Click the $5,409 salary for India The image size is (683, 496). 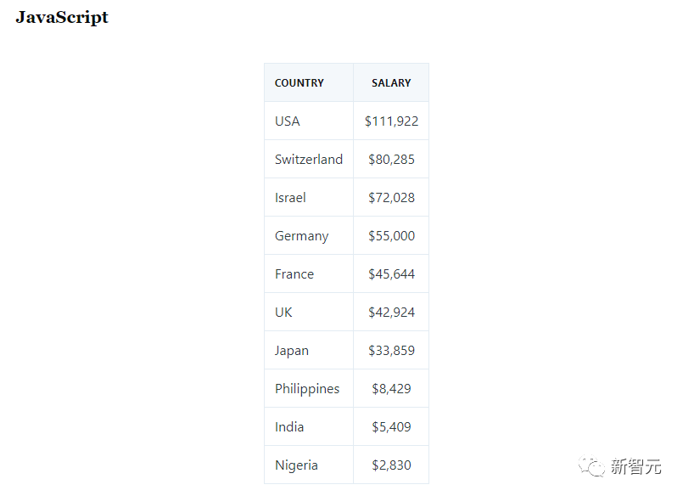click(x=391, y=427)
